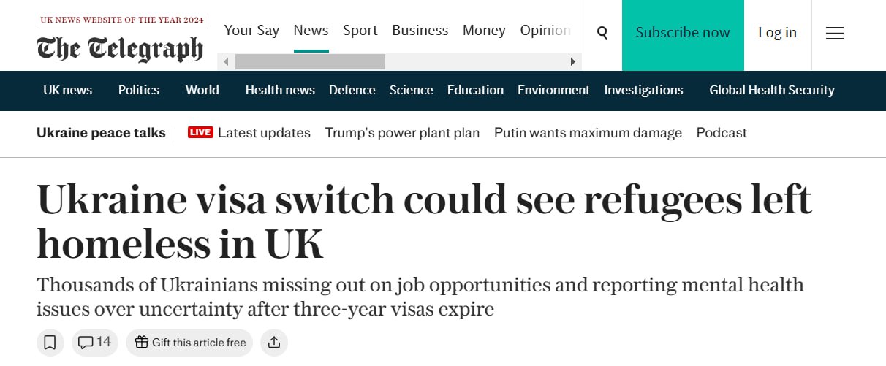This screenshot has width=886, height=366.
Task: Click The Telegraph logo
Action: tap(120, 48)
